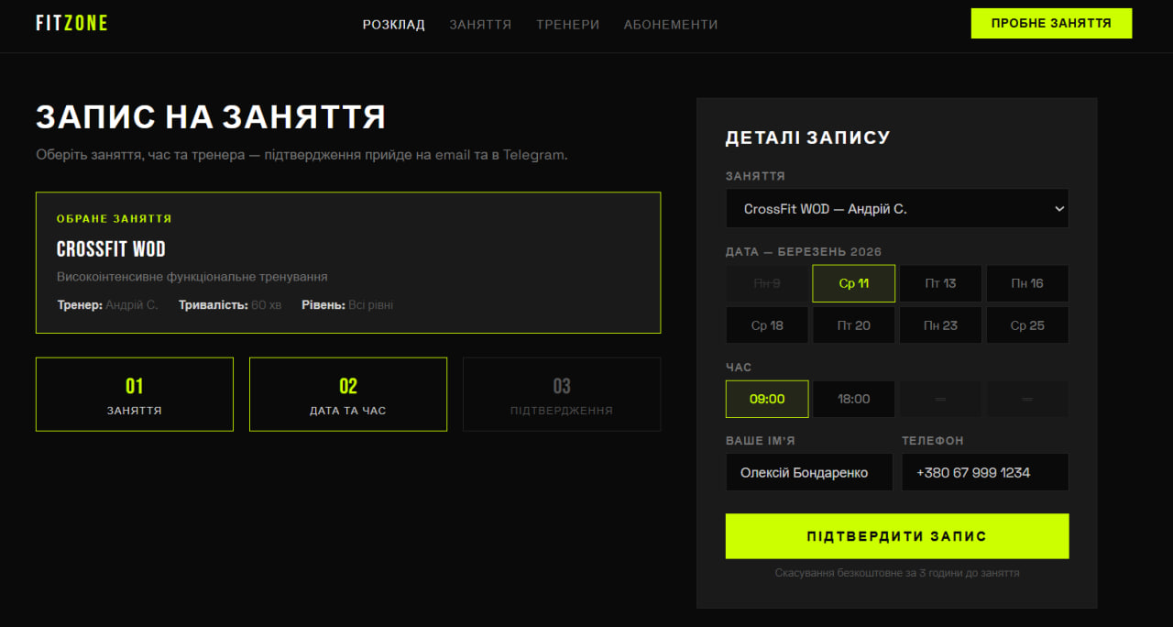Select step 02 ДАТА ТА ЧАС card
Image resolution: width=1173 pixels, height=627 pixels.
click(347, 394)
